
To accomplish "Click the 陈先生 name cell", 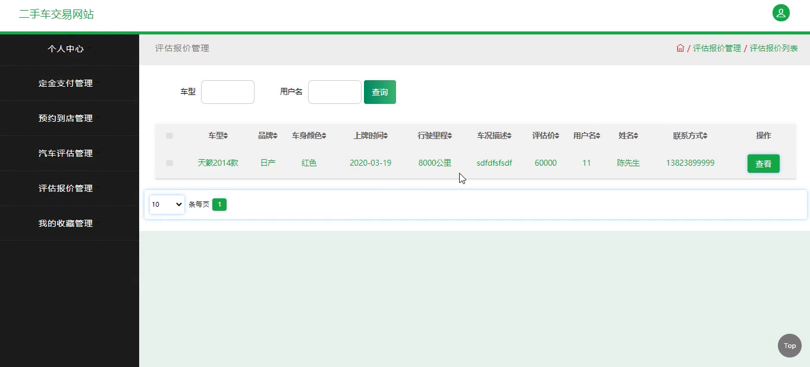I will [629, 163].
